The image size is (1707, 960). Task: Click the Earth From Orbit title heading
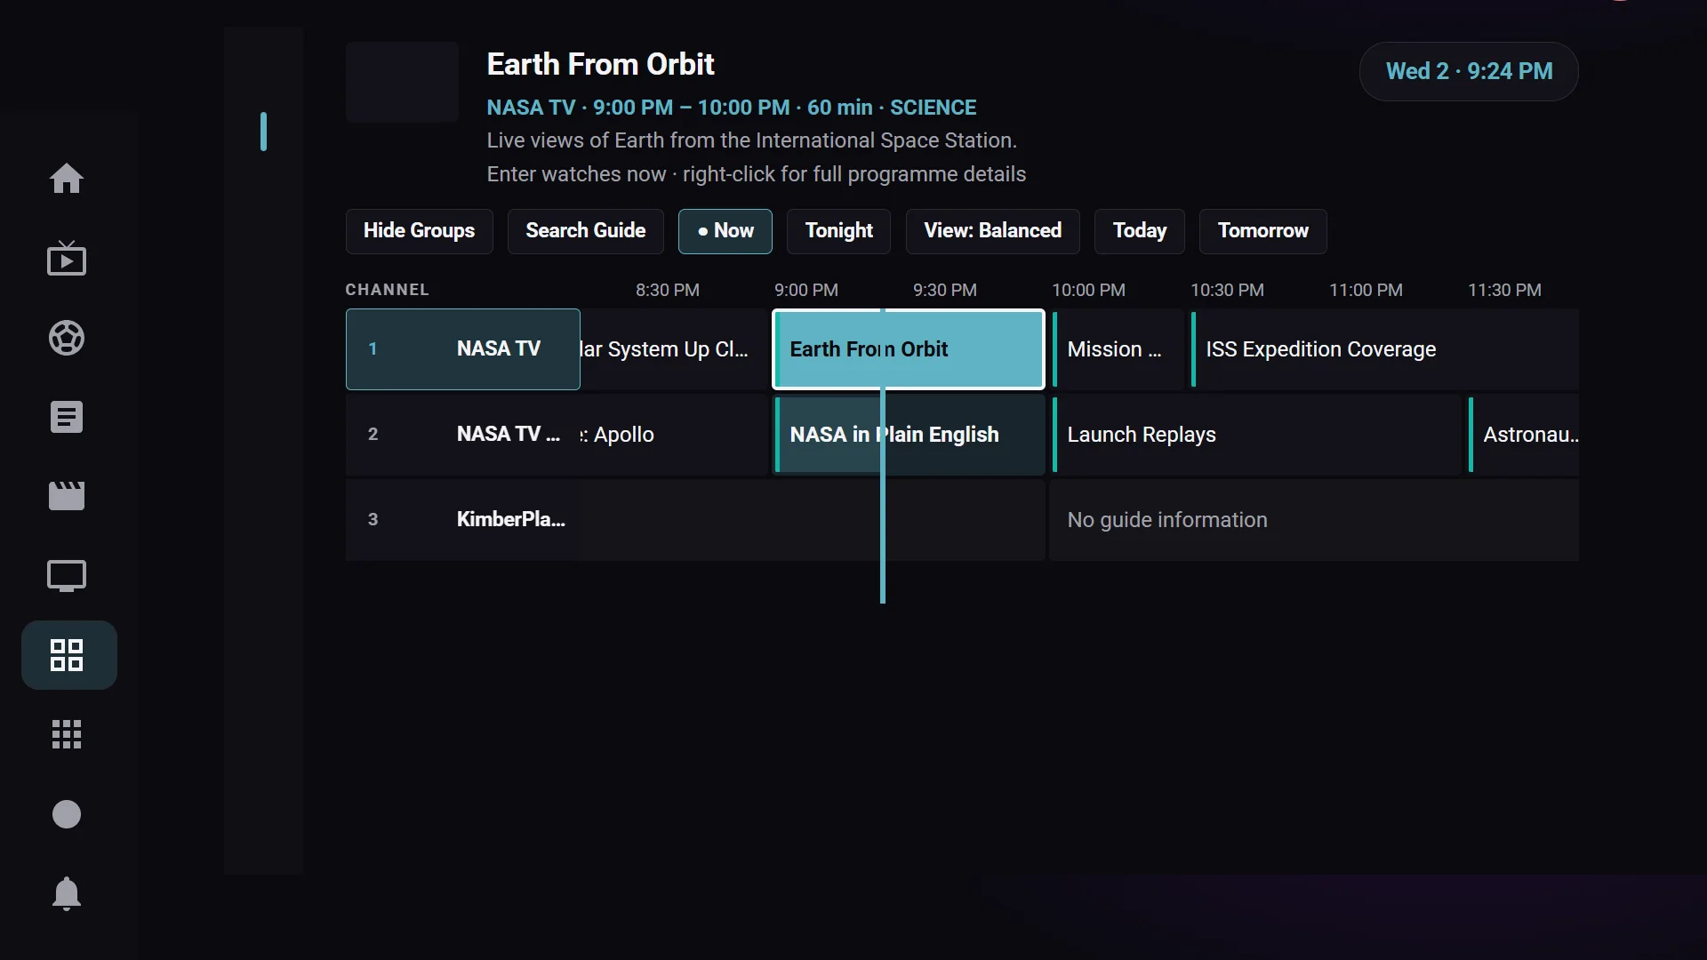click(x=600, y=64)
